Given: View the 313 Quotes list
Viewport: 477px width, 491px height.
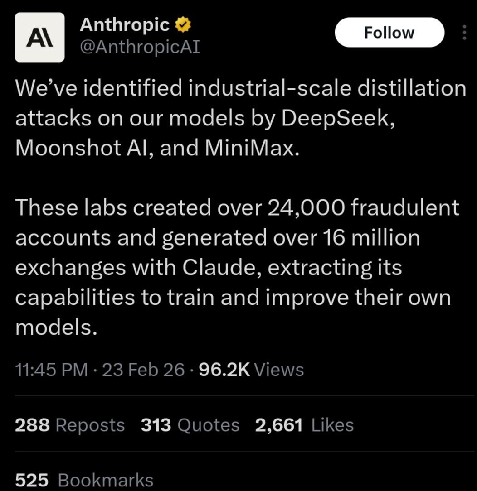Looking at the screenshot, I should 190,425.
